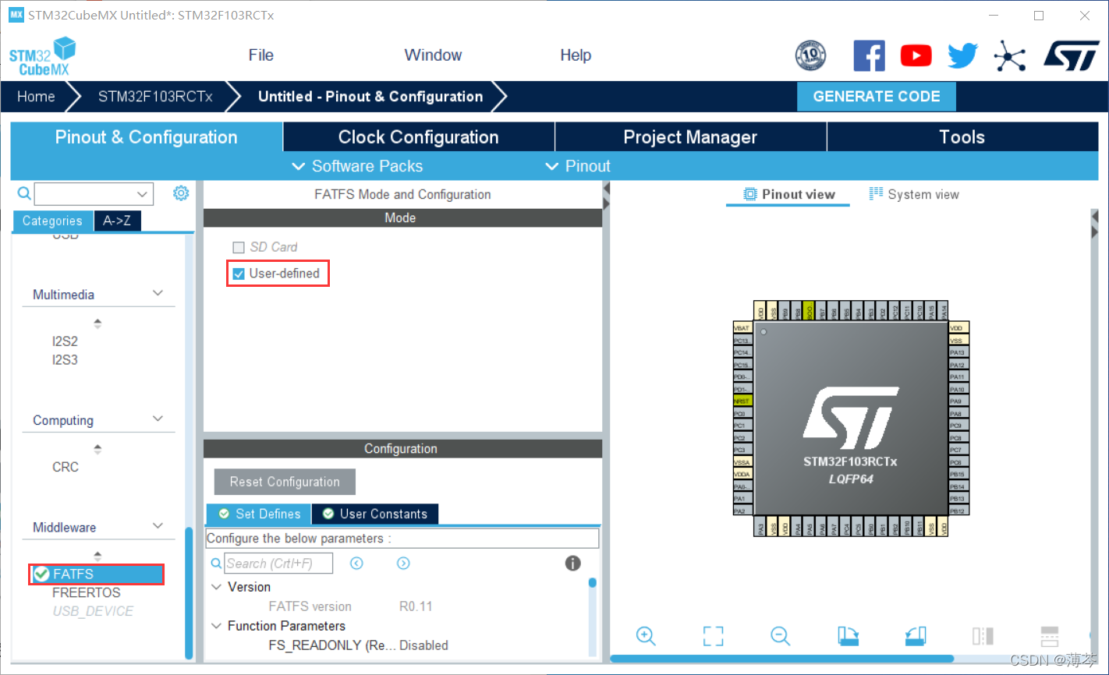Open the Set Defines tab
Viewport: 1109px width, 675px height.
click(259, 514)
